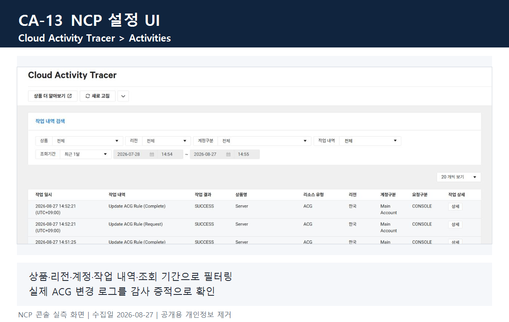Open the 작업 내역 filter dropdown
The height and width of the screenshot is (322, 509).
tap(370, 141)
